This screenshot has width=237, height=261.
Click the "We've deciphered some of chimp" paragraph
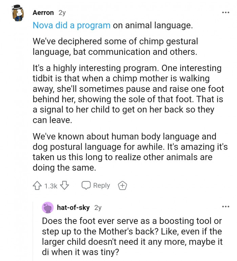115,47
